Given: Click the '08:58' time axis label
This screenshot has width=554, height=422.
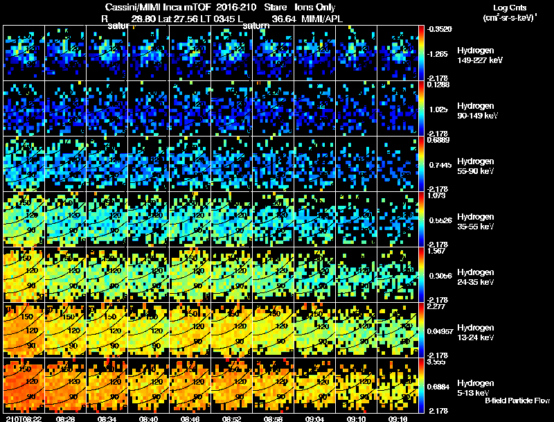Looking at the screenshot, I should tap(273, 419).
